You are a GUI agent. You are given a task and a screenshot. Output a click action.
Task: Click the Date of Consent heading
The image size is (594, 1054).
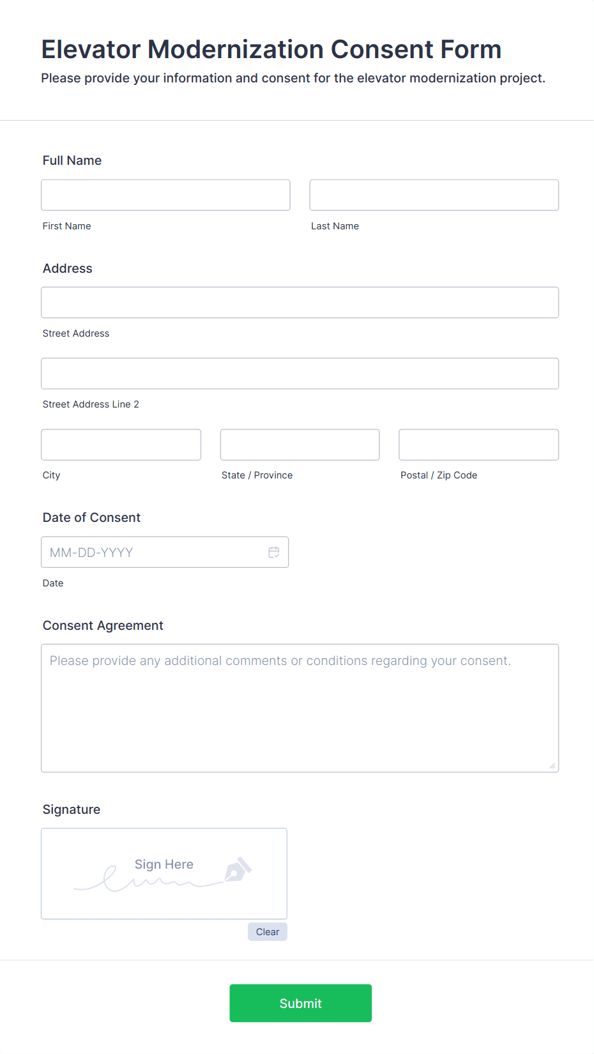coord(91,517)
